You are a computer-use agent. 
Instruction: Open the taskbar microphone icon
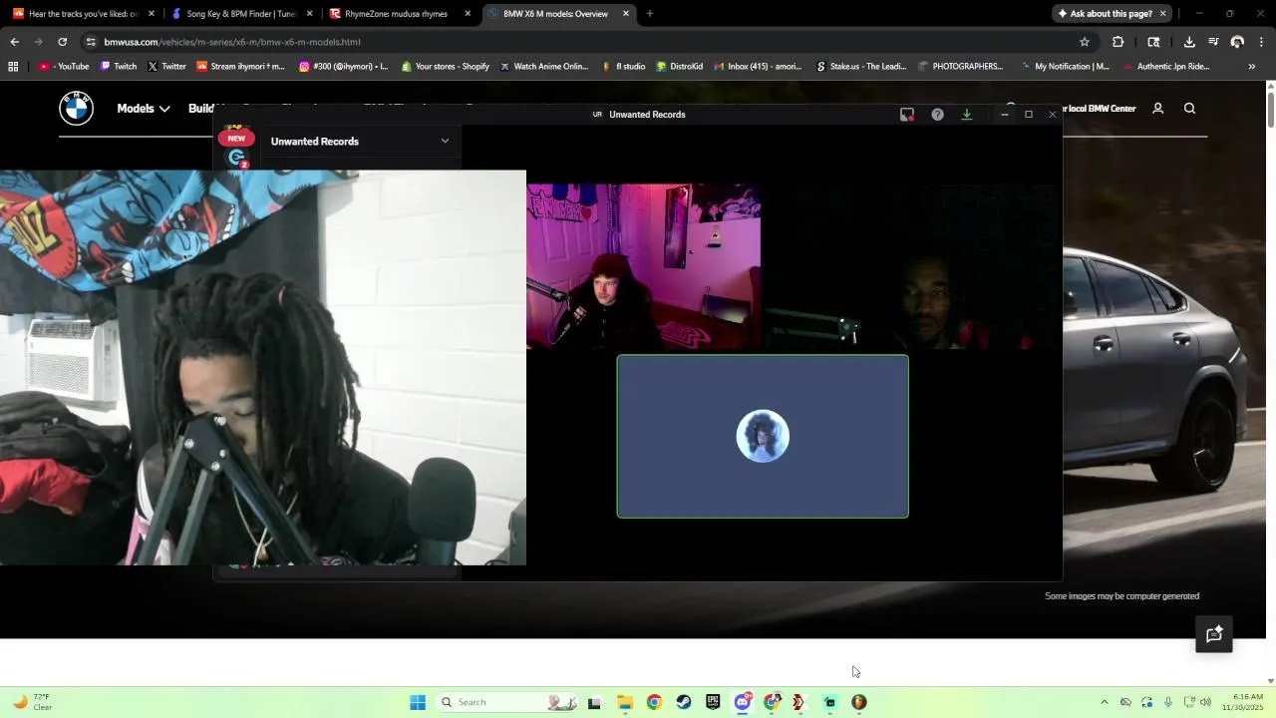(1168, 702)
